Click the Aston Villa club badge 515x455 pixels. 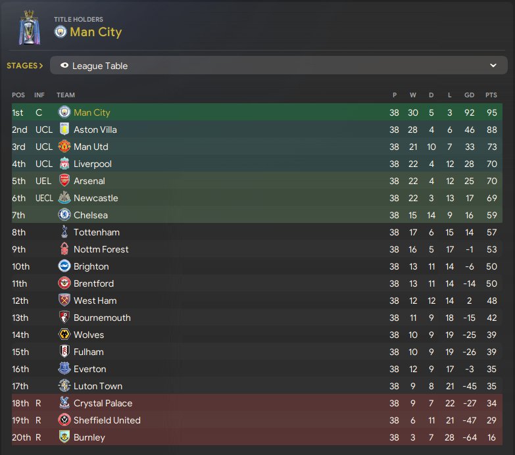(64, 130)
